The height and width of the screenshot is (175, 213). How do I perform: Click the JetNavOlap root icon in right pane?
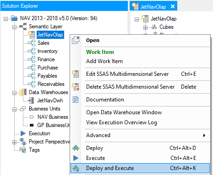pos(145,19)
